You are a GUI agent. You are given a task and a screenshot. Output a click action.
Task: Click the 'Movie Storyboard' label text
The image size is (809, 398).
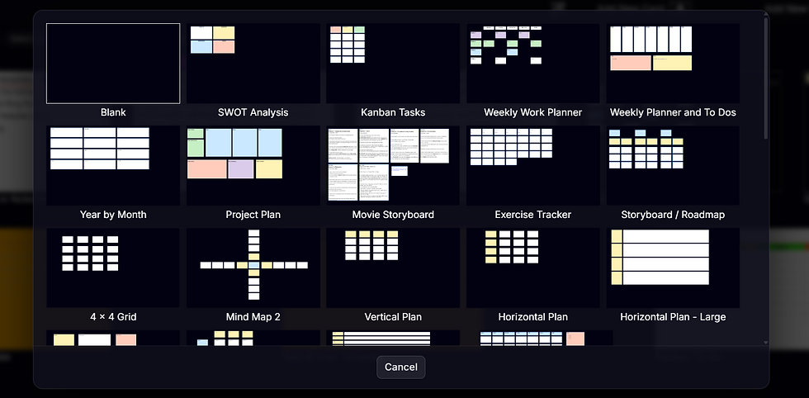coord(393,214)
